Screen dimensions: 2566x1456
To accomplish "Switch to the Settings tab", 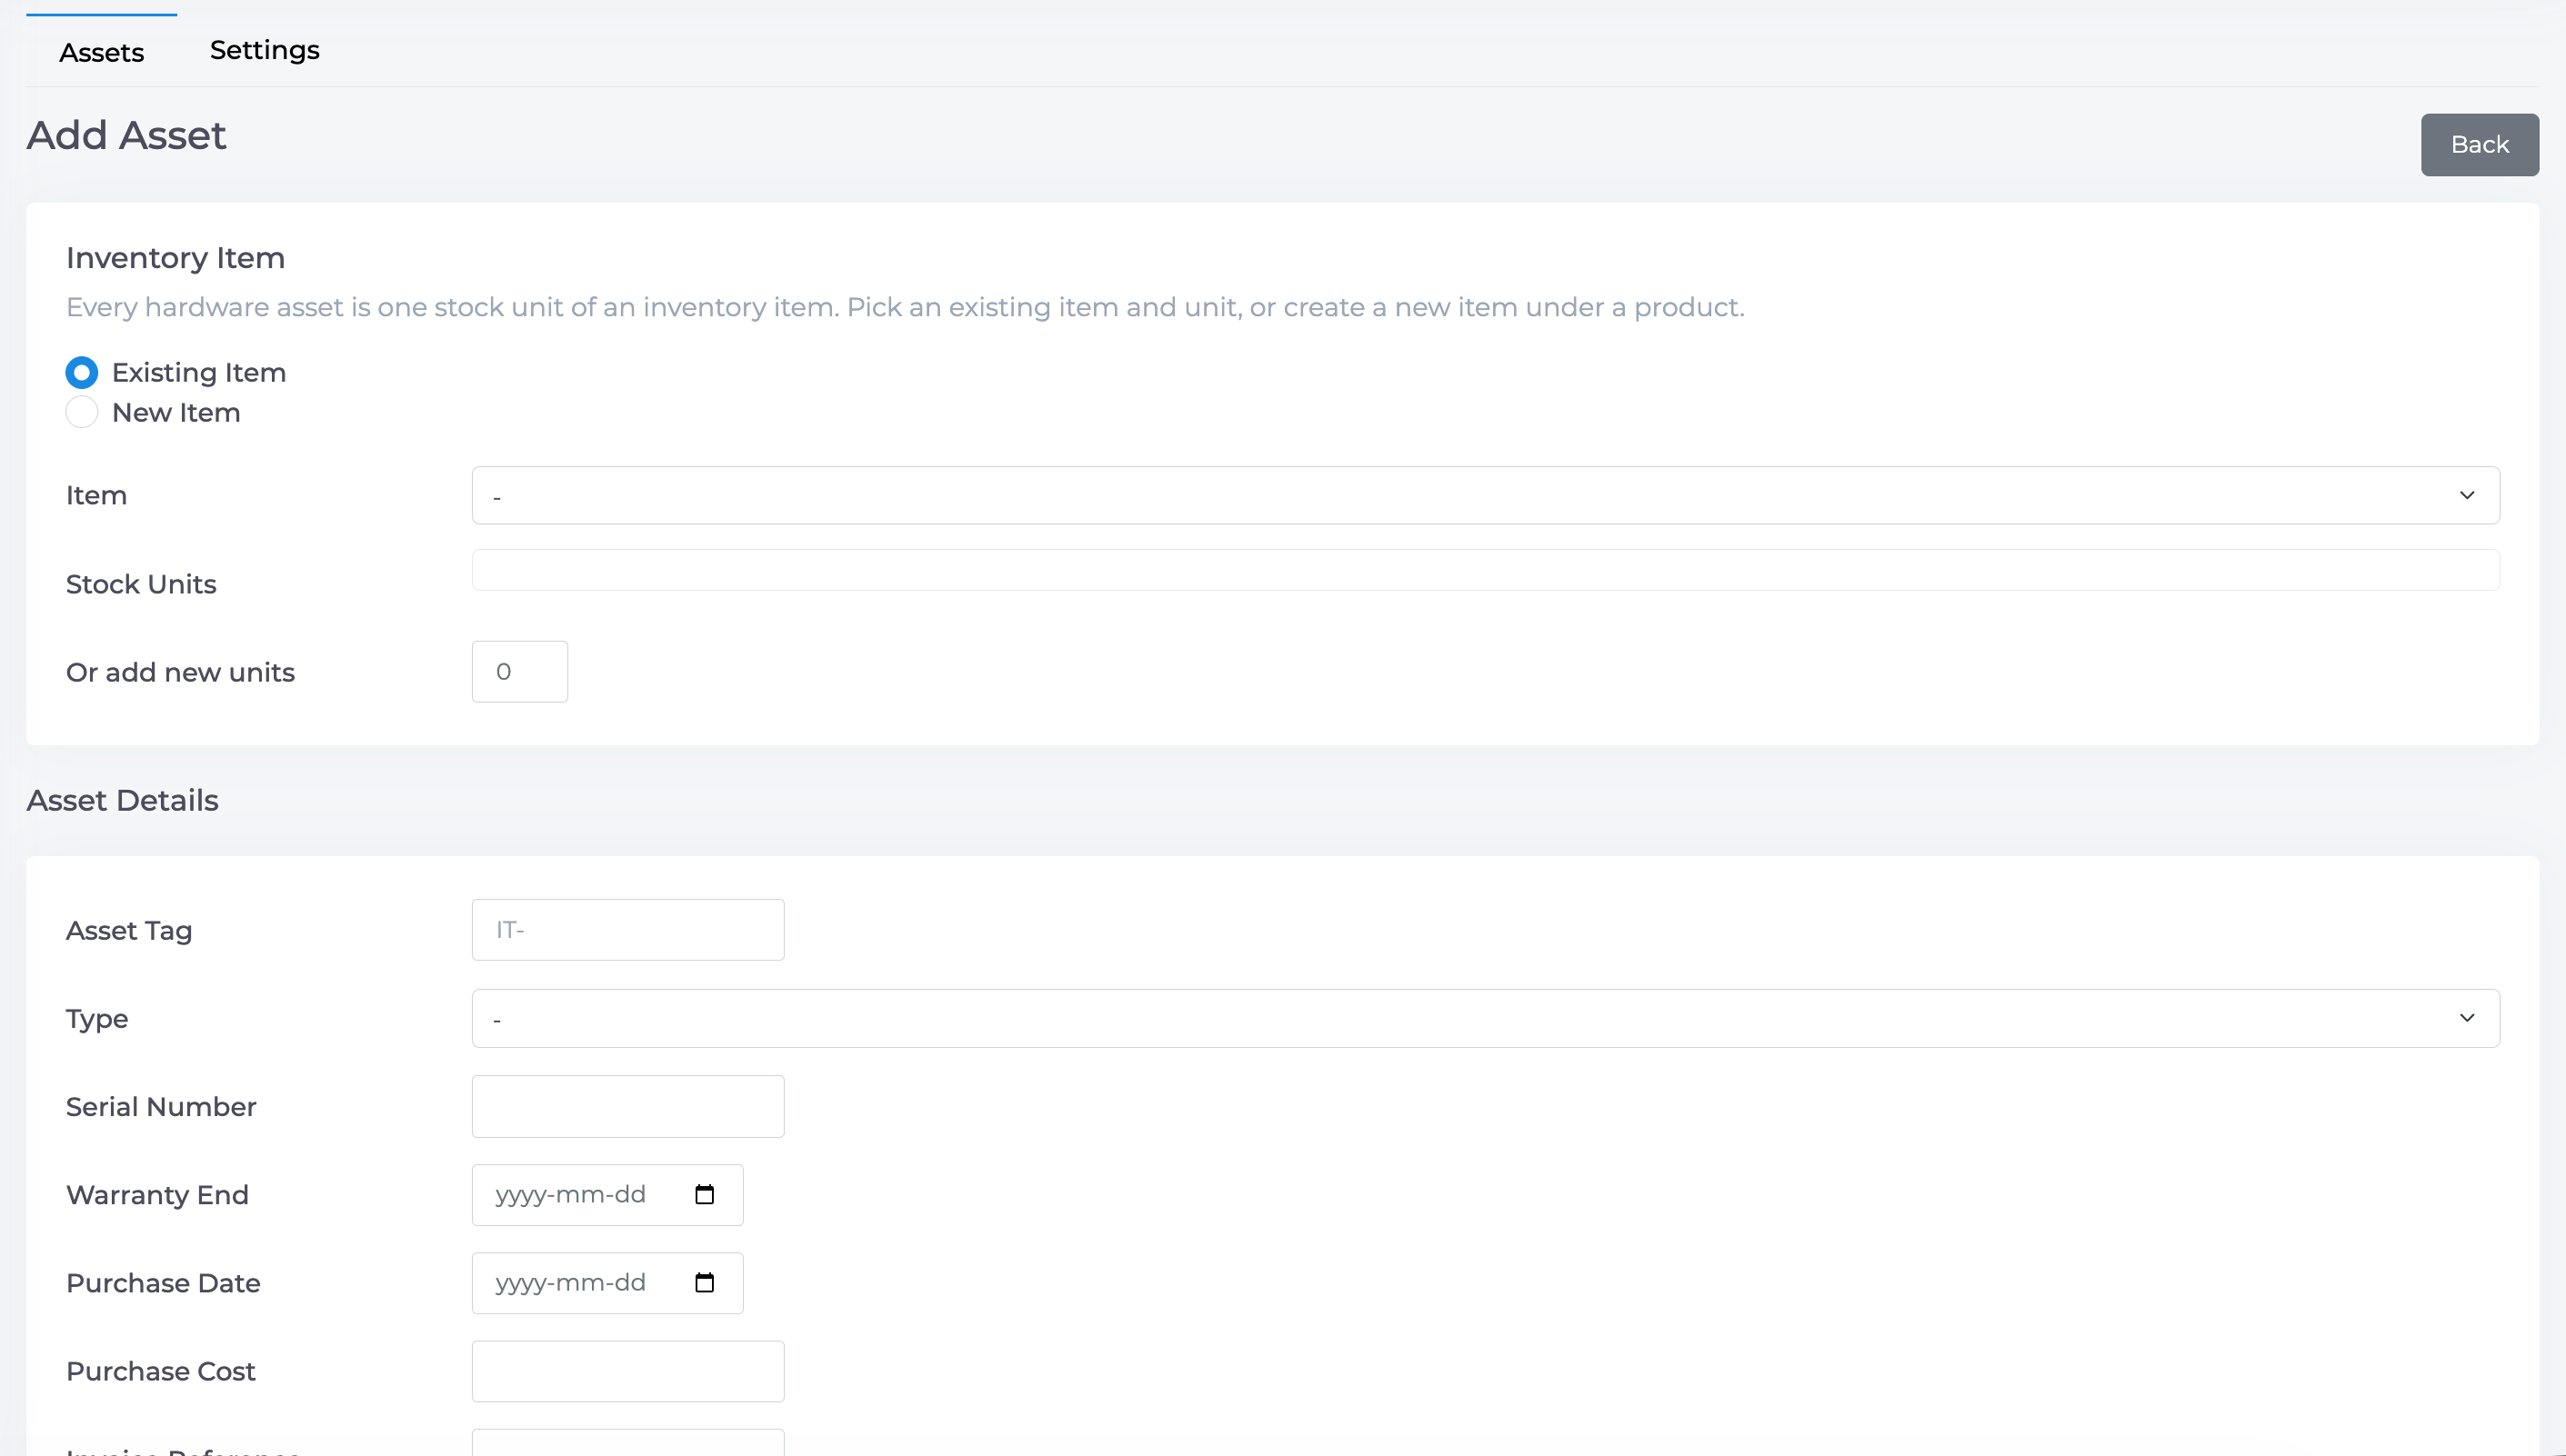I will [266, 50].
